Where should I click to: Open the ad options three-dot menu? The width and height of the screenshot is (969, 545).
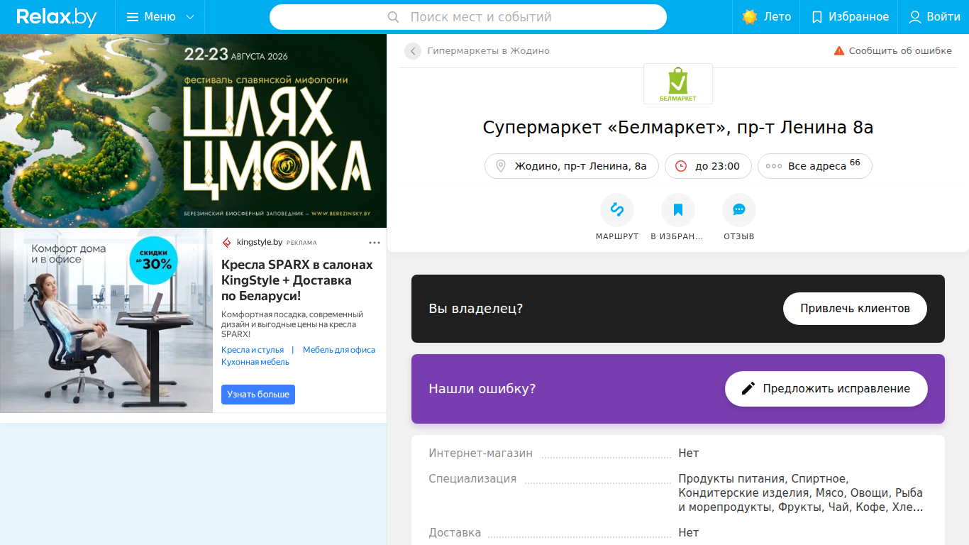(x=375, y=243)
